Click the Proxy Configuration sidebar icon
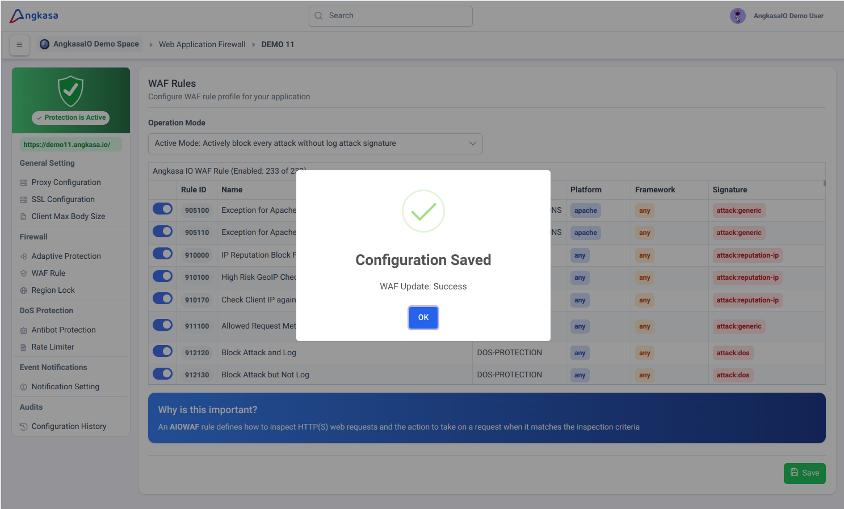The height and width of the screenshot is (509, 844). point(23,183)
